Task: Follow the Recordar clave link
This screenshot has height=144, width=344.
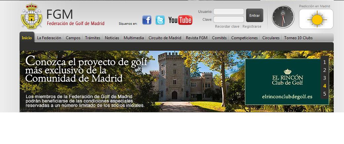Action: 227,26
